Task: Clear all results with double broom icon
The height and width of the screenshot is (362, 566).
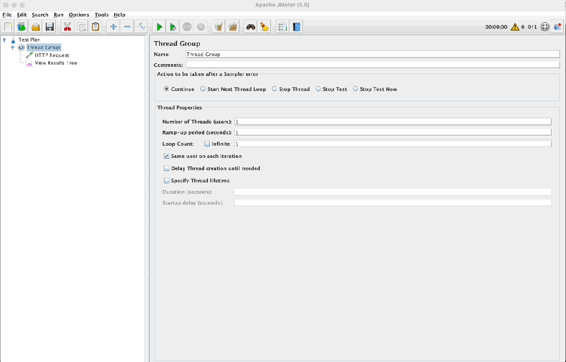Action: [x=233, y=27]
